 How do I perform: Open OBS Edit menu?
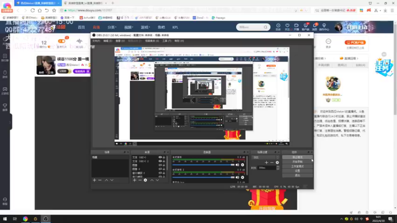click(107, 41)
